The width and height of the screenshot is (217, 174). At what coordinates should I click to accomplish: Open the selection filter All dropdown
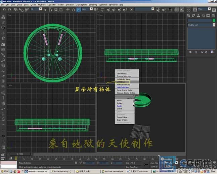(40, 9)
